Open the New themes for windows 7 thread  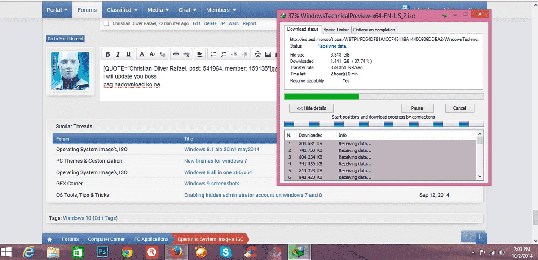(216, 161)
